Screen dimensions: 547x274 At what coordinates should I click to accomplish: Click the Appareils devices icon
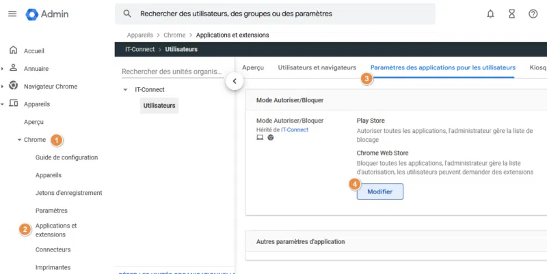13,104
